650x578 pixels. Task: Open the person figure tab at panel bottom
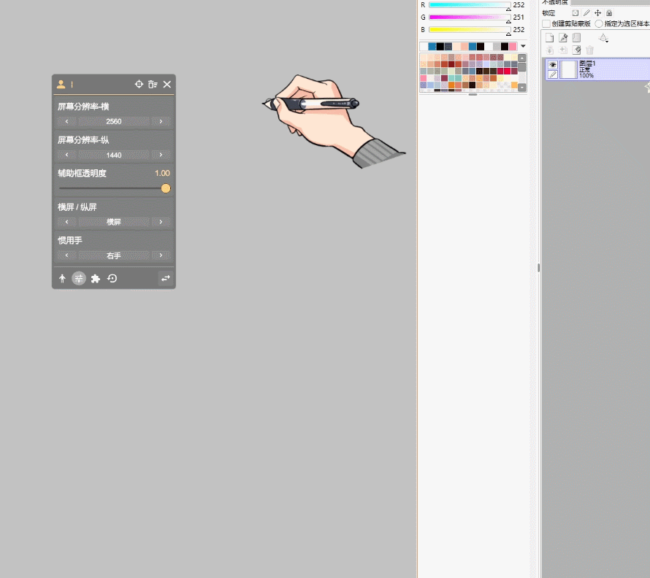point(62,279)
